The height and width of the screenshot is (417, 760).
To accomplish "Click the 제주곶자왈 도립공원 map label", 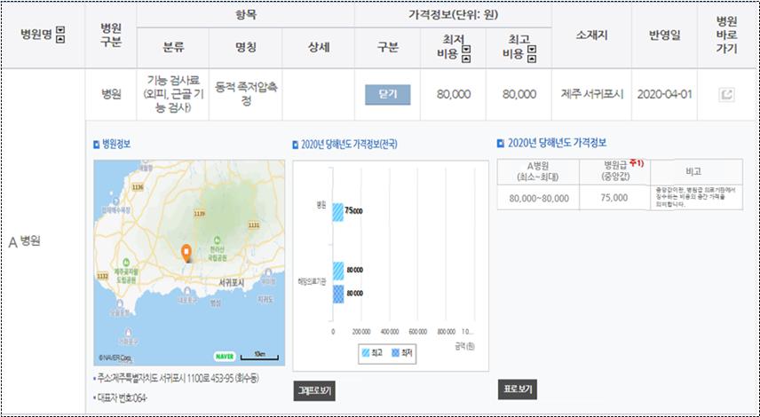I will click(126, 276).
